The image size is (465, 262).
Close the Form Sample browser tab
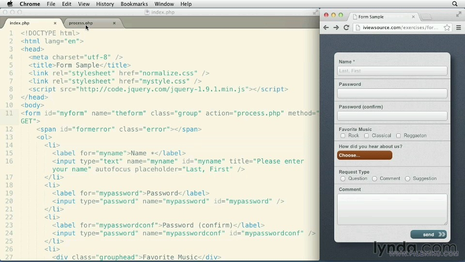coord(413,16)
